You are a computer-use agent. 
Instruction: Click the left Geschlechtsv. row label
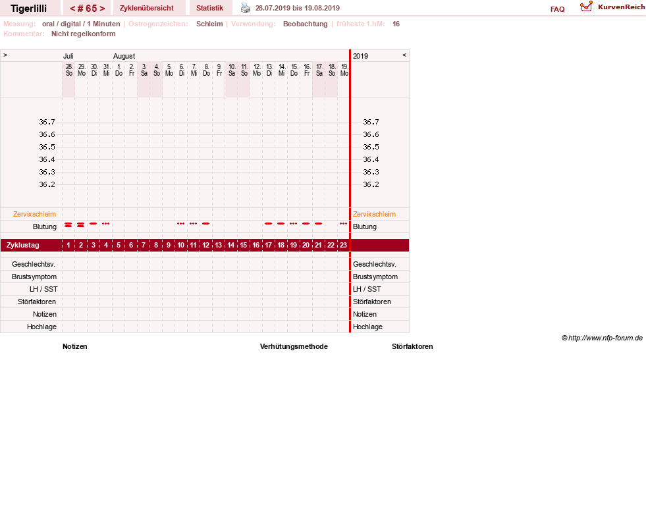(x=34, y=265)
